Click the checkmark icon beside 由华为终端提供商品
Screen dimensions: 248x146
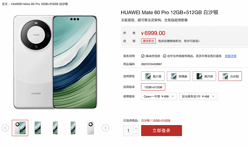point(164,56)
